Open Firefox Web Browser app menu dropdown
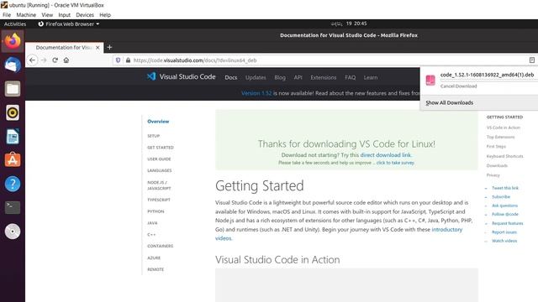The height and width of the screenshot is (302, 538). pyautogui.click(x=69, y=24)
